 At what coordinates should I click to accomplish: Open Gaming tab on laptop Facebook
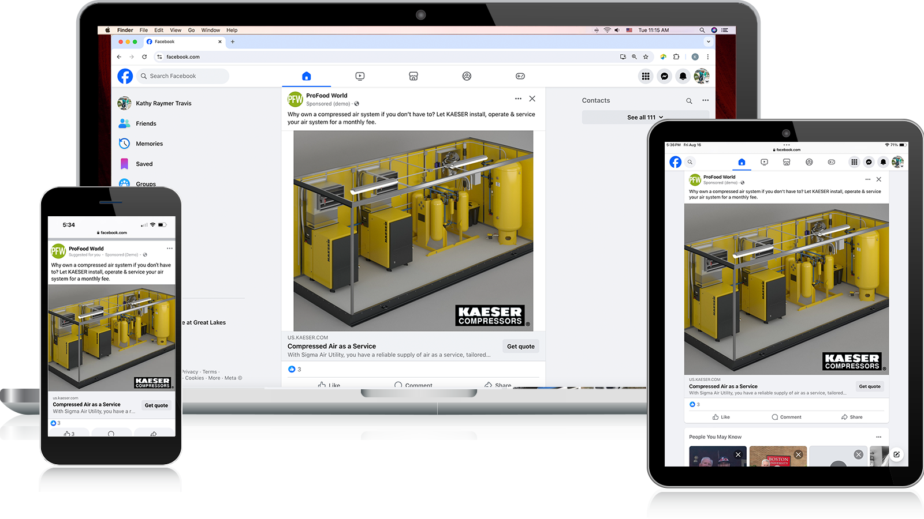click(520, 76)
